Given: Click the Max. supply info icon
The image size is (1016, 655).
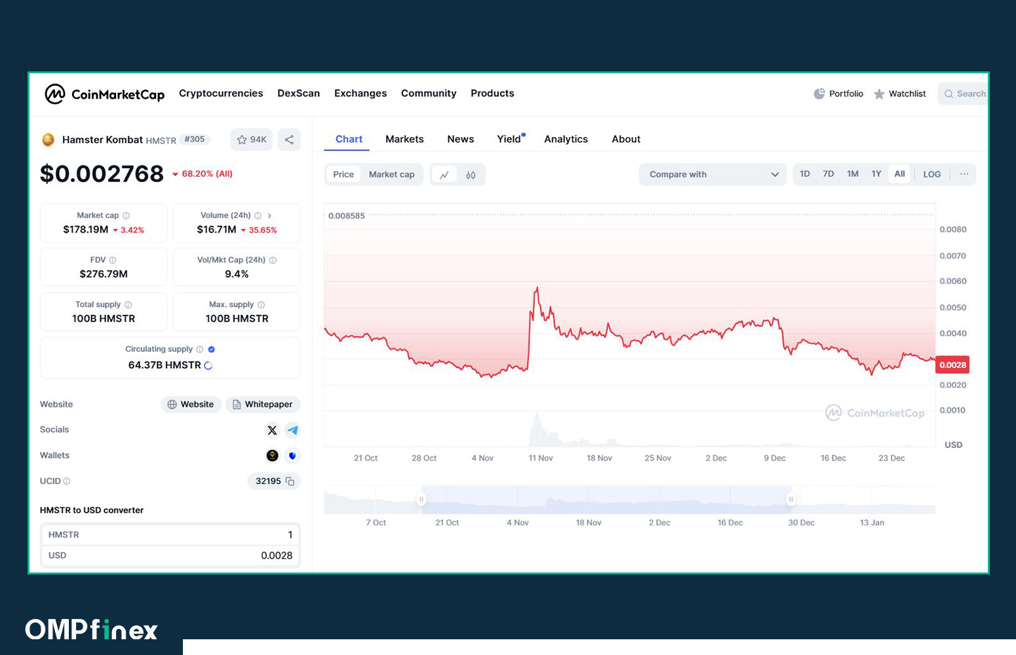Looking at the screenshot, I should click(262, 305).
